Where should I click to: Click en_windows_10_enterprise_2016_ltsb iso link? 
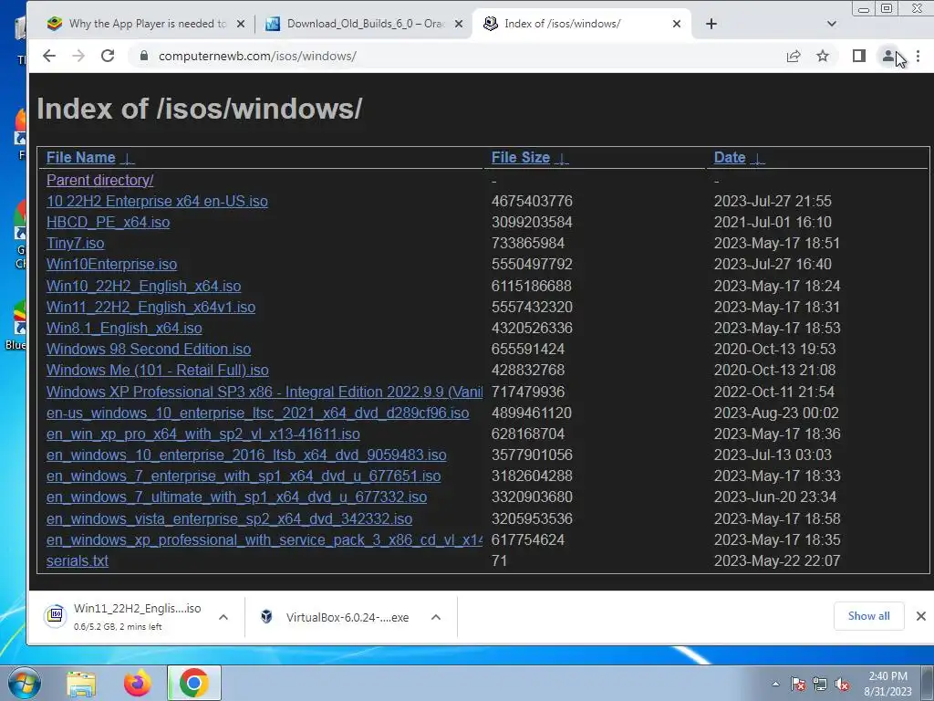(x=246, y=455)
